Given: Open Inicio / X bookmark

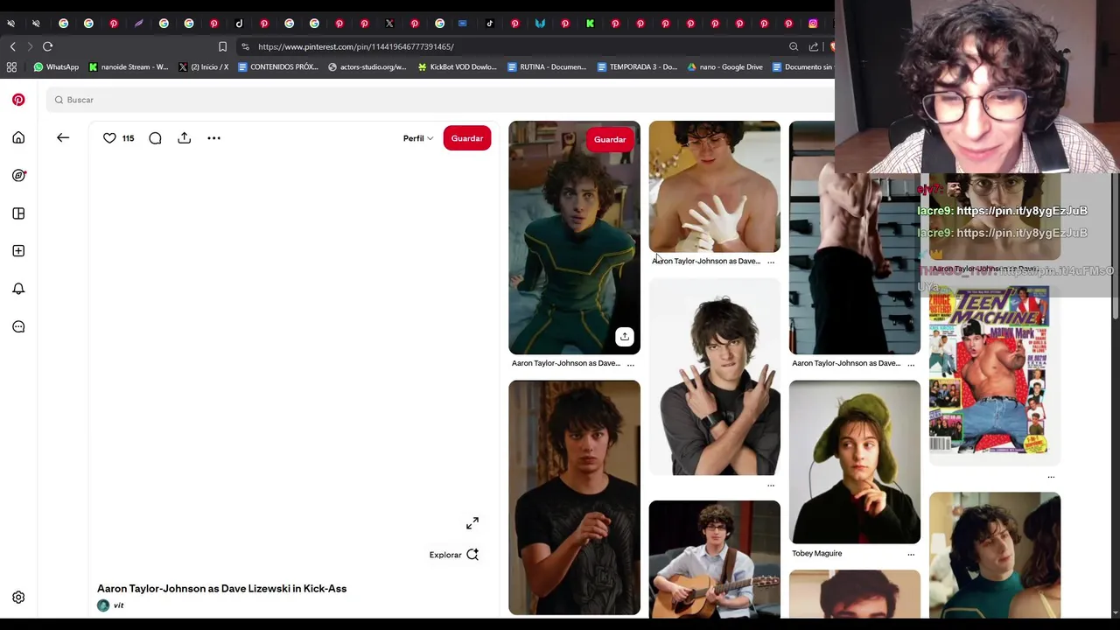Looking at the screenshot, I should (x=203, y=66).
